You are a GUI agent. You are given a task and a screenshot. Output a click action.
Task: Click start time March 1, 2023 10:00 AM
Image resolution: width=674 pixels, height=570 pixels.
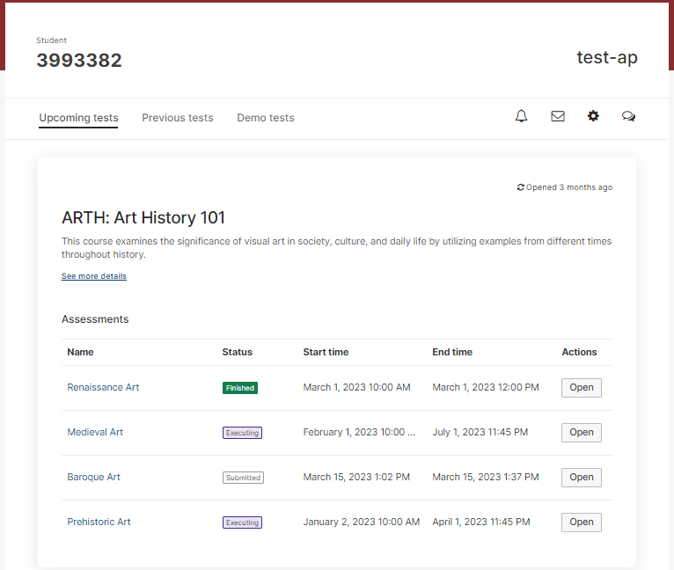(356, 387)
